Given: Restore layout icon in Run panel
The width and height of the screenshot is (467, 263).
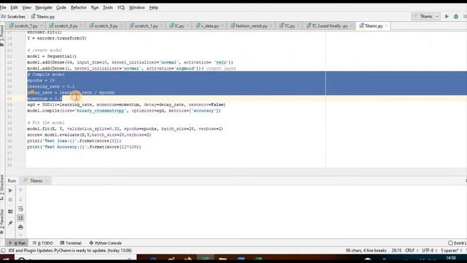Looking at the screenshot, I should click(10, 211).
